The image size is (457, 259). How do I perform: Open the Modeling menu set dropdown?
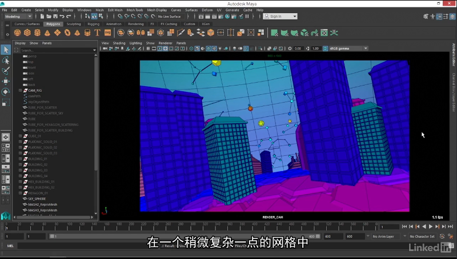pyautogui.click(x=18, y=17)
